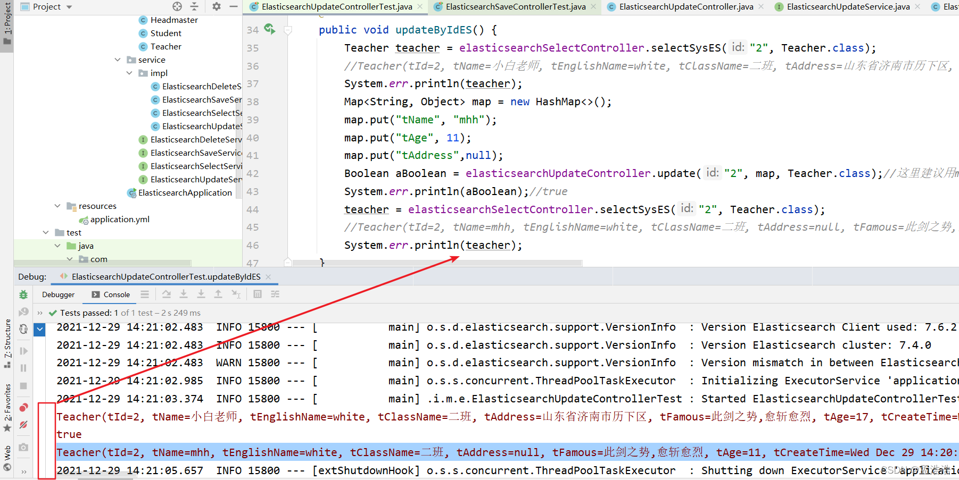Step into in the debug toolbar
The image size is (959, 480).
(x=201, y=294)
